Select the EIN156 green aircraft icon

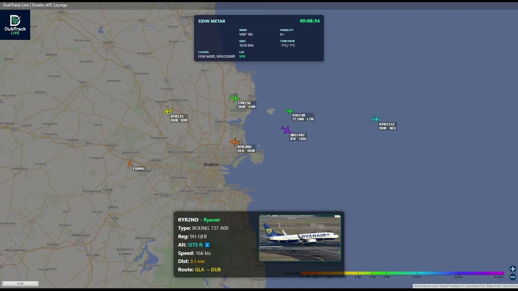[x=235, y=97]
